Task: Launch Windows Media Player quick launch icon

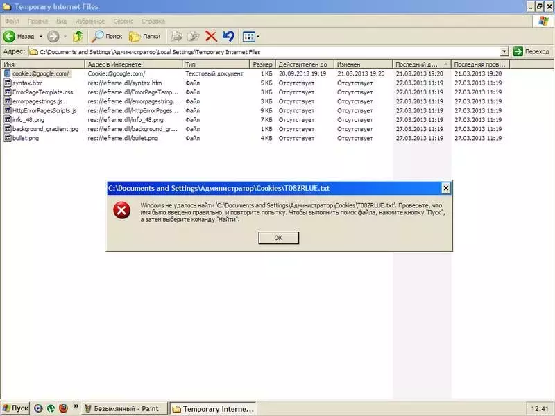Action: tap(38, 408)
